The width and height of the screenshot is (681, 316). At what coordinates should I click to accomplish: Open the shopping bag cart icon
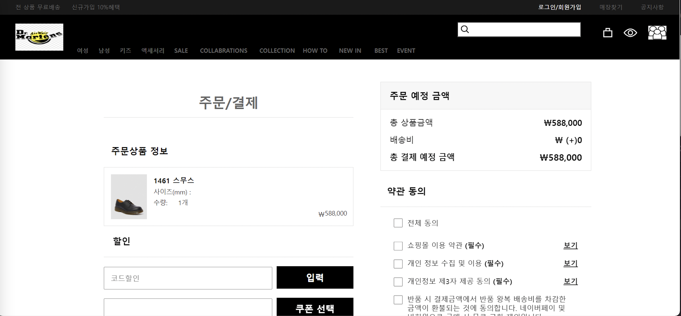point(607,33)
